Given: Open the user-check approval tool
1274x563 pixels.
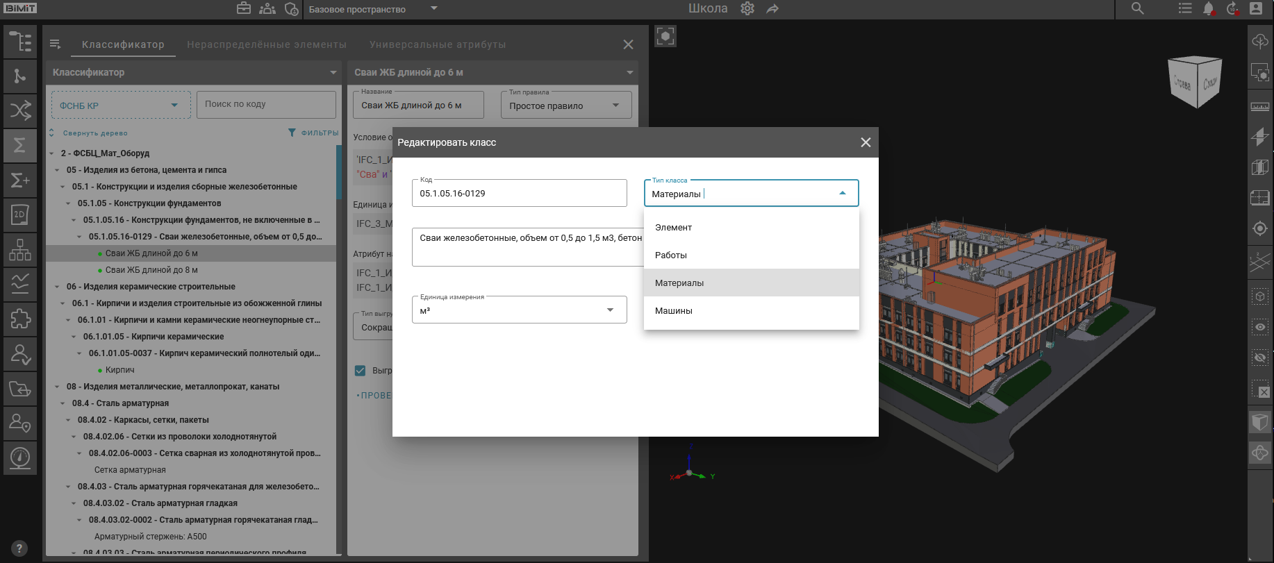Looking at the screenshot, I should (x=20, y=354).
